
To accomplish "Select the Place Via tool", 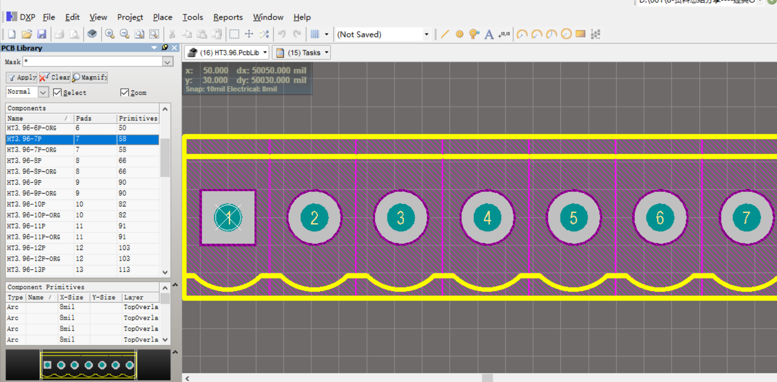I will tap(474, 34).
